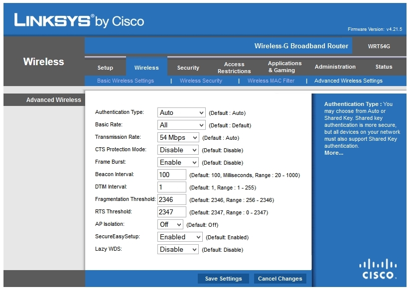Switch to the Setup tab
410x290 pixels.
click(x=106, y=67)
